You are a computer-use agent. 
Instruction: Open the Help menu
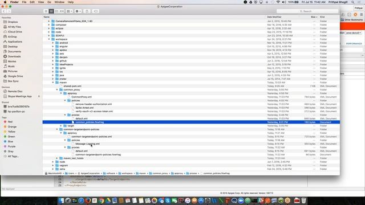[x=71, y=2]
